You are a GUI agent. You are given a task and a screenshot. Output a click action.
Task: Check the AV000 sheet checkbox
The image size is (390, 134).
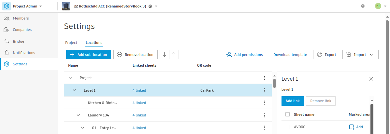pos(288,127)
